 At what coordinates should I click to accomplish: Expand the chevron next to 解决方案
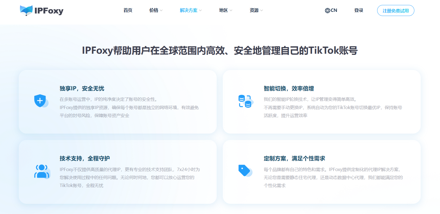click(200, 10)
